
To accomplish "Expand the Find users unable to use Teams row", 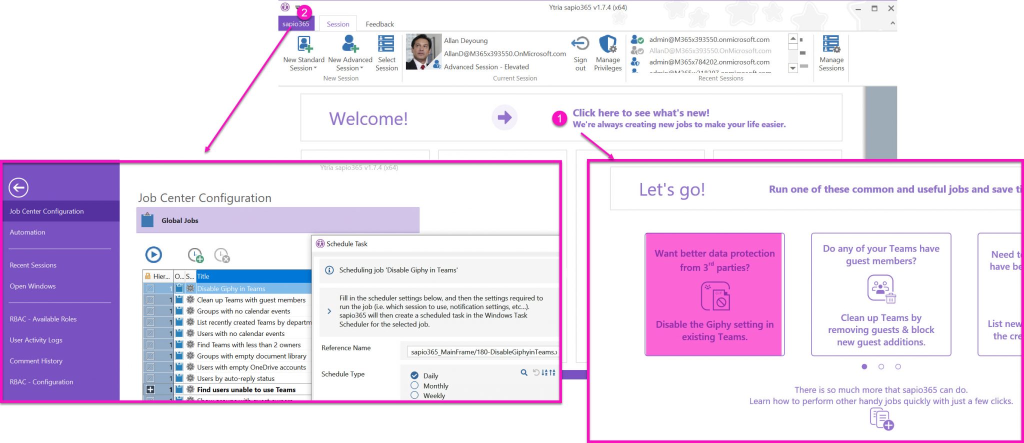I will [150, 389].
